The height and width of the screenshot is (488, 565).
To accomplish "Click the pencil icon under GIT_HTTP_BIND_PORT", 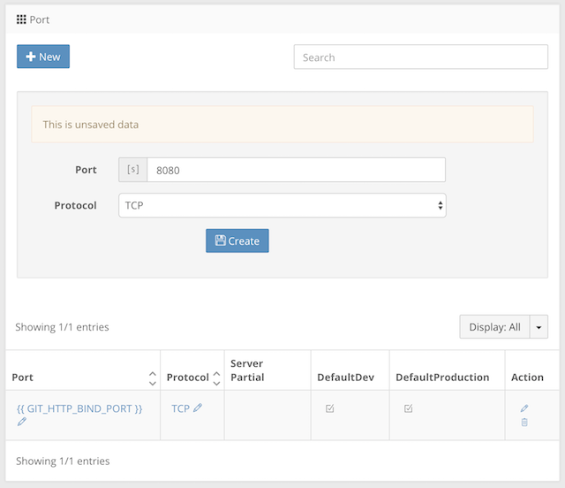I will (x=21, y=421).
